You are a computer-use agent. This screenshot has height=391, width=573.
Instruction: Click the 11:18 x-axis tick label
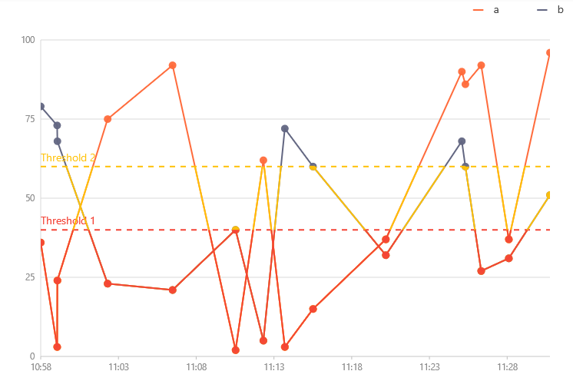(351, 368)
